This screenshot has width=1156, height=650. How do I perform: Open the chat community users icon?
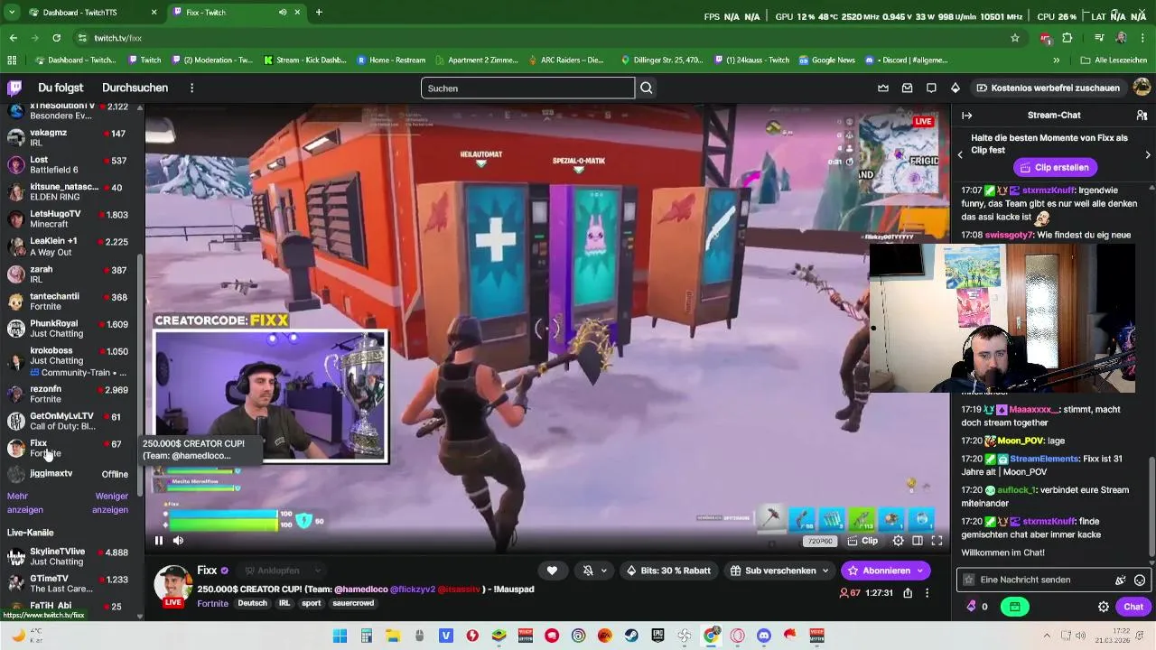click(1142, 116)
